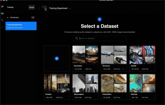Choose the Airplanes dataset
Screen dimensions: 165x105
[114, 58]
